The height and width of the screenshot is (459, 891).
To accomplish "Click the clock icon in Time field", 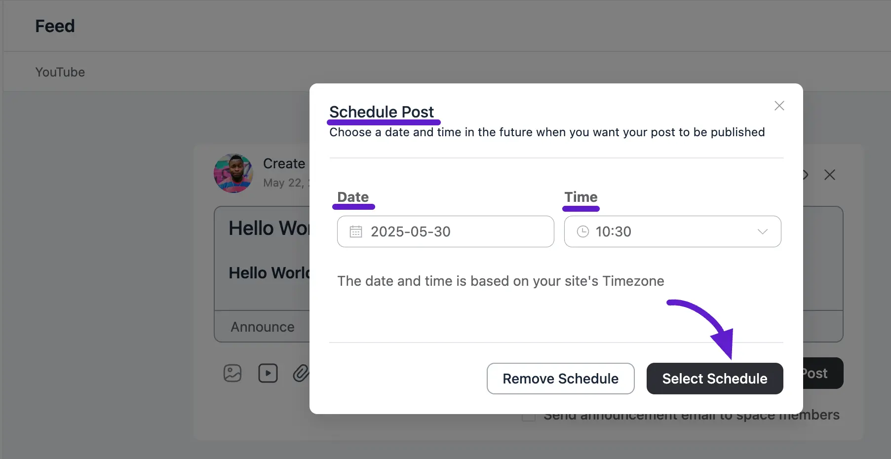I will (x=583, y=231).
